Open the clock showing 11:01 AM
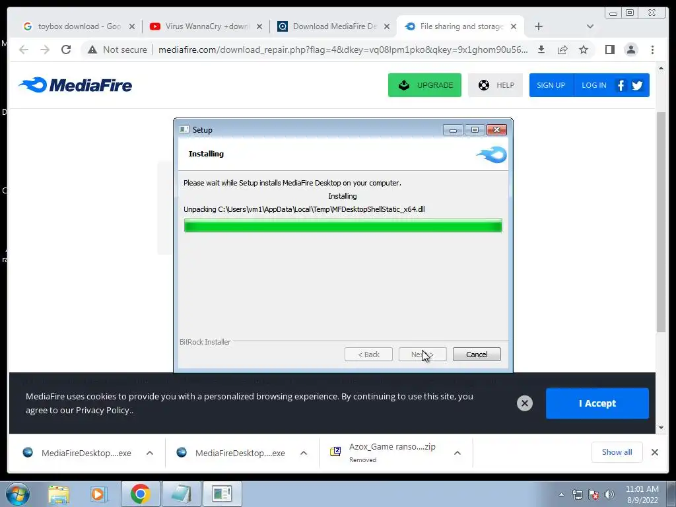 pyautogui.click(x=642, y=494)
